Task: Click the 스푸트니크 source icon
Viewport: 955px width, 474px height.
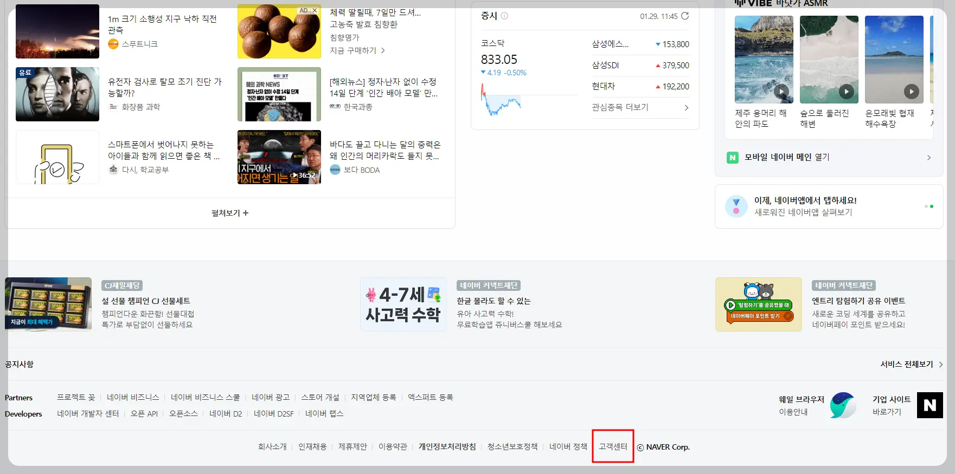Action: coord(113,44)
